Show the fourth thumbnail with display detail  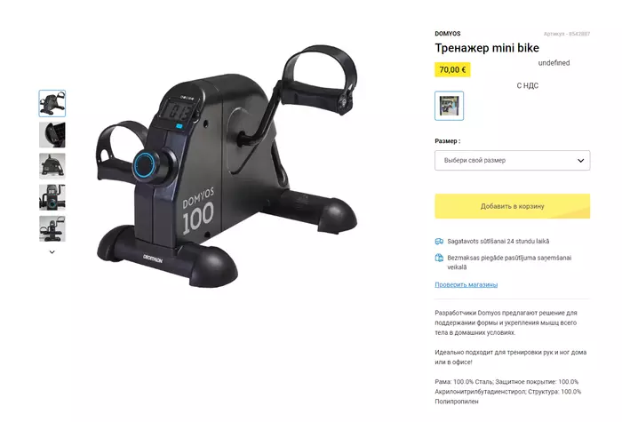tap(52, 197)
